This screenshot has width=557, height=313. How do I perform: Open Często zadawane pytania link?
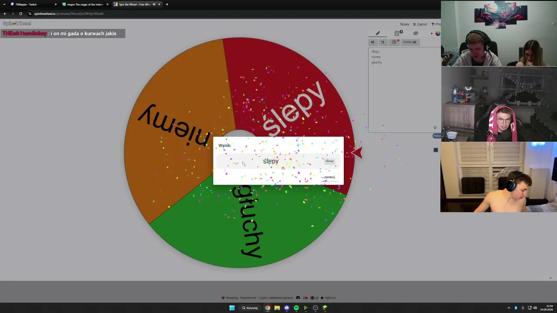(276, 298)
